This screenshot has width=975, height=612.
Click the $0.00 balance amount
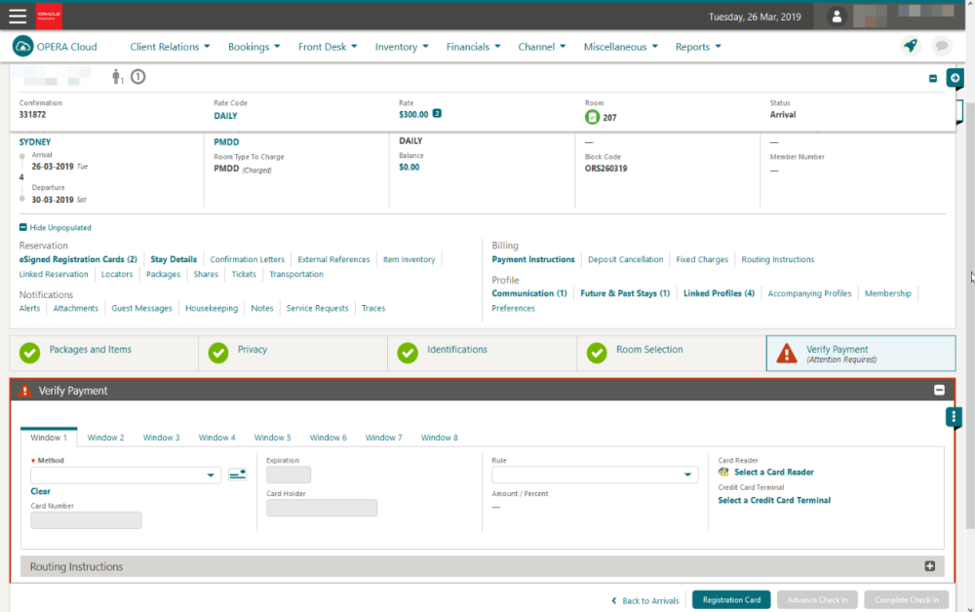point(409,168)
